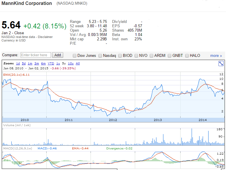Click the (NASDAQ:MNKD) ticker text
The image size is (226, 170).
tap(72, 3)
